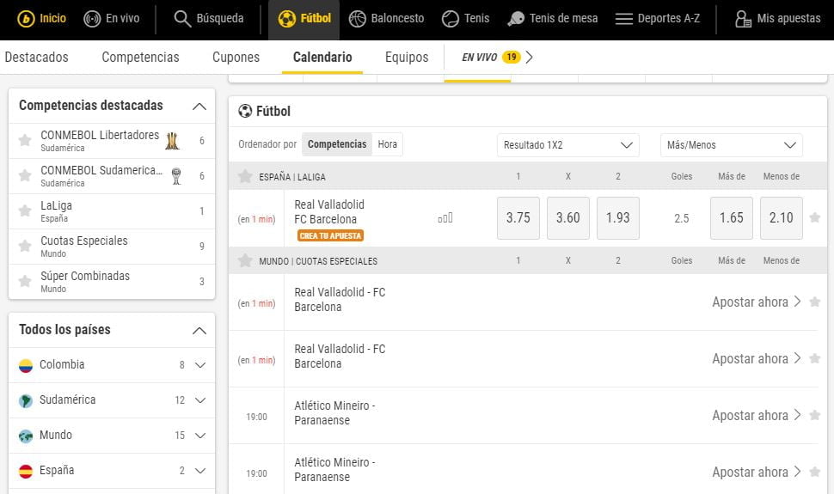Open the Resultado 1X2 dropdown
The width and height of the screenshot is (834, 494).
[567, 145]
